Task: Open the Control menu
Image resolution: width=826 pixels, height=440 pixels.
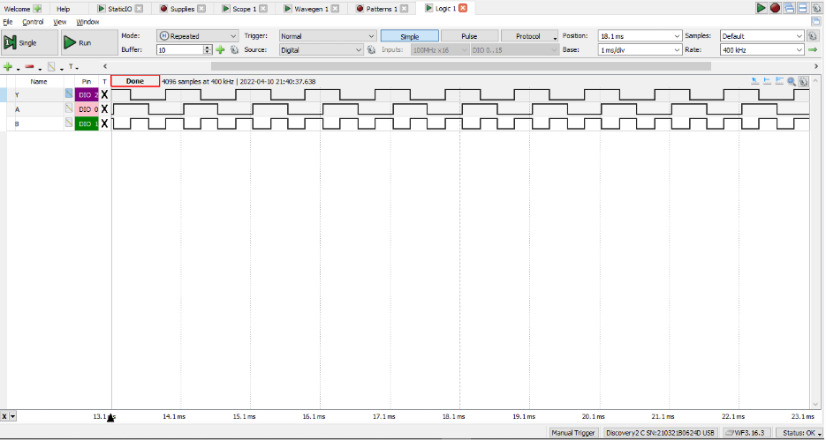Action: click(33, 21)
